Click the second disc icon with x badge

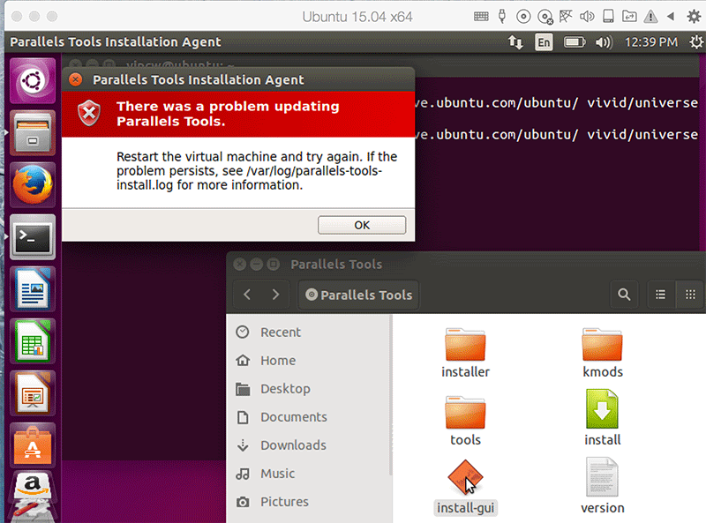pyautogui.click(x=545, y=17)
